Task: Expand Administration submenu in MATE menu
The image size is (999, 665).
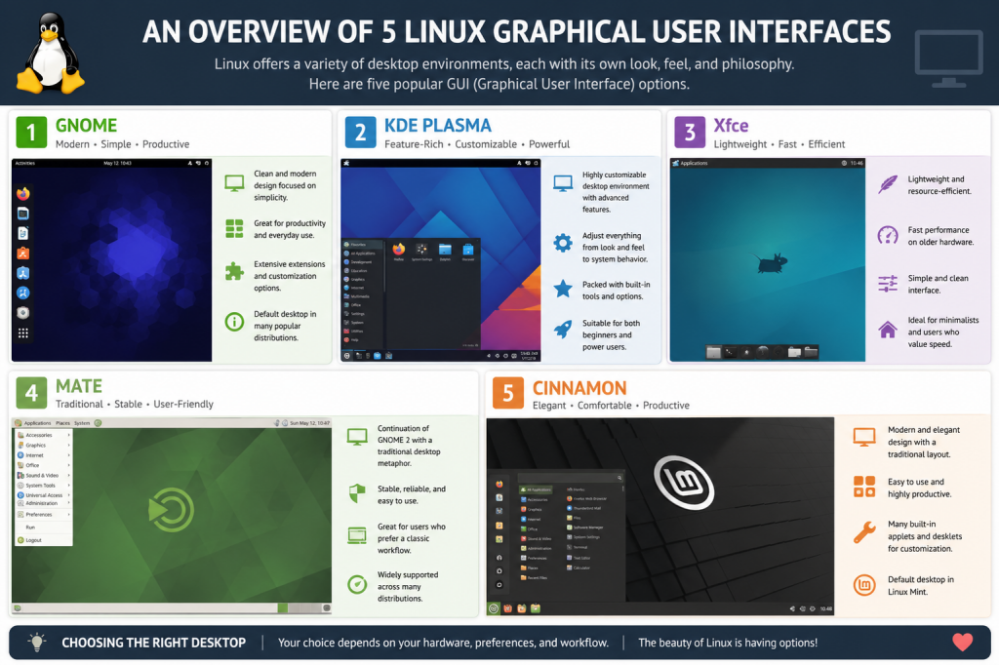Action: tap(43, 503)
